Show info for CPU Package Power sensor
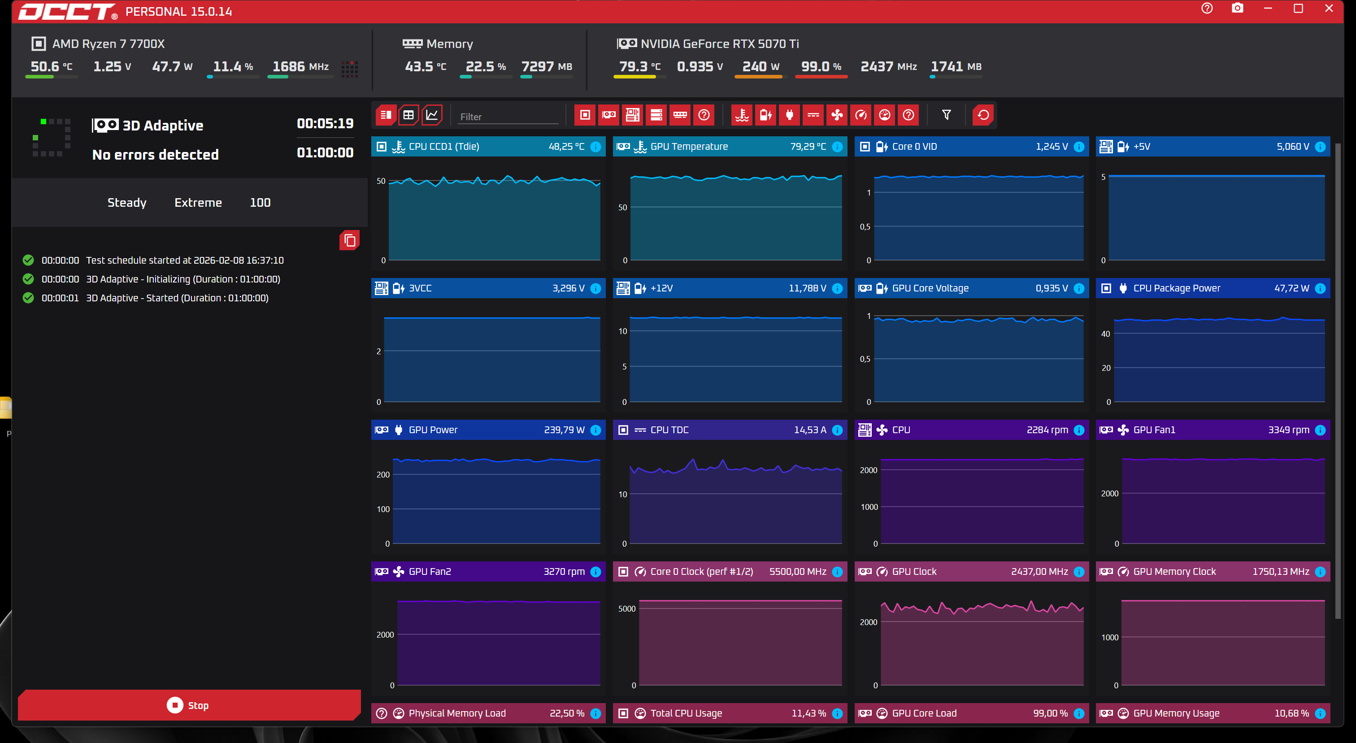The width and height of the screenshot is (1356, 743). [x=1320, y=288]
